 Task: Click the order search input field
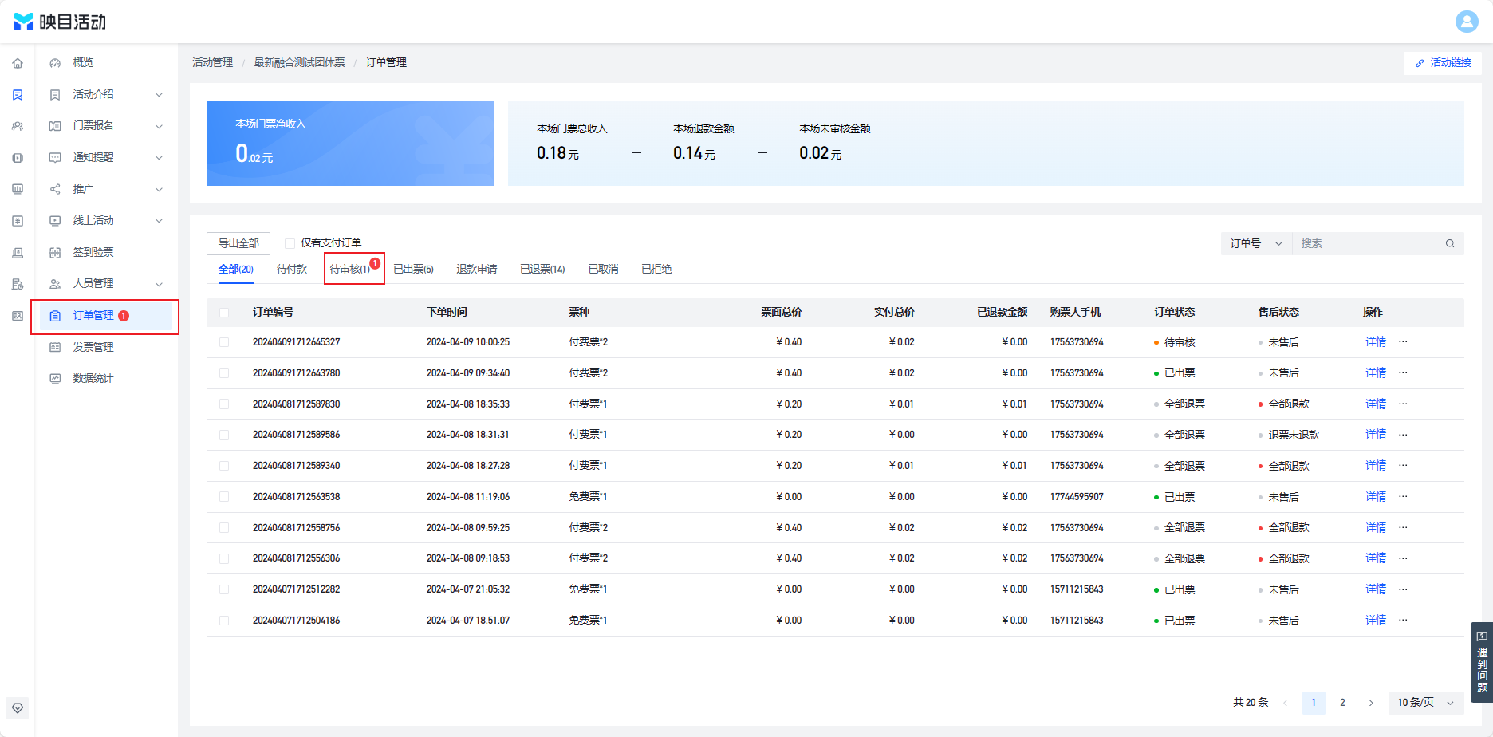(1370, 243)
